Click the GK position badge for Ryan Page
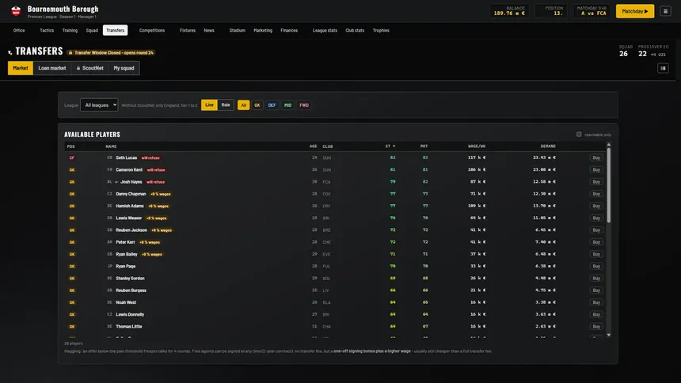The width and height of the screenshot is (681, 383). pyautogui.click(x=72, y=266)
